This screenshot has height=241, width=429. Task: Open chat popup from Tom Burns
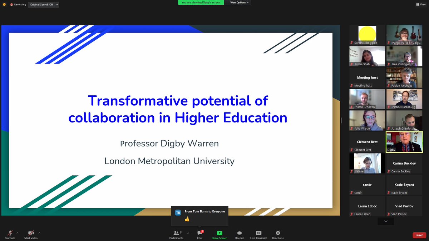pyautogui.click(x=200, y=216)
